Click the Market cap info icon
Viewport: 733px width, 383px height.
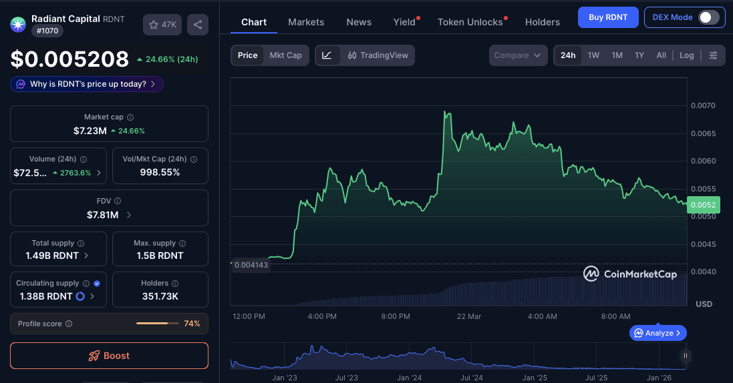coord(130,117)
